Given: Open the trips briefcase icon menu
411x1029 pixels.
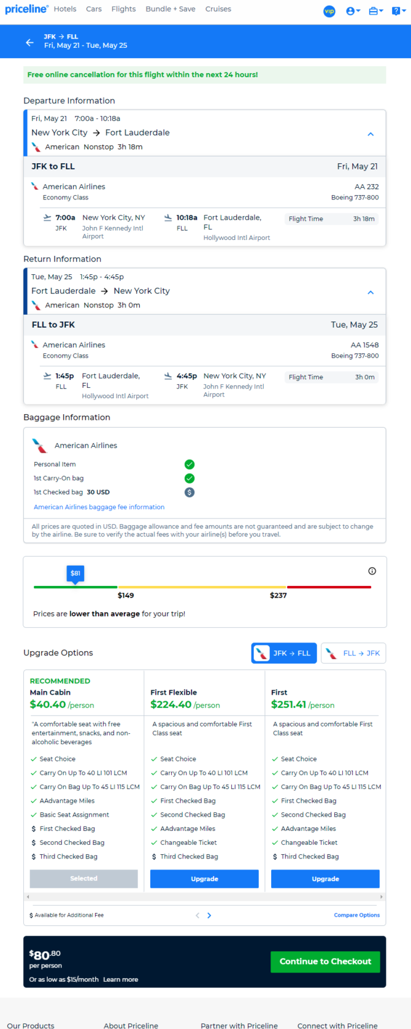Looking at the screenshot, I should coord(375,11).
